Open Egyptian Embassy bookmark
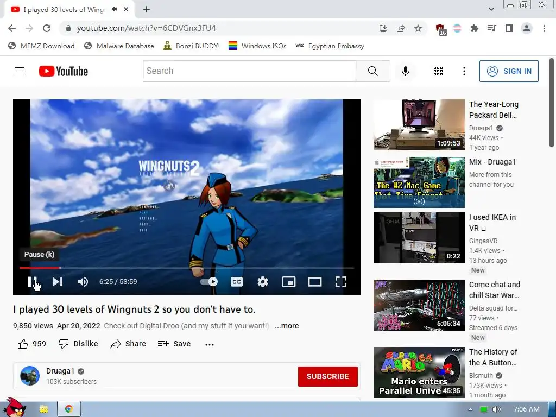The height and width of the screenshot is (417, 556). (330, 46)
